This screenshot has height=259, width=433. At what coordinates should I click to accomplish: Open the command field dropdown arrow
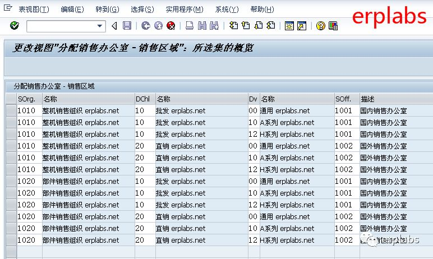100,26
